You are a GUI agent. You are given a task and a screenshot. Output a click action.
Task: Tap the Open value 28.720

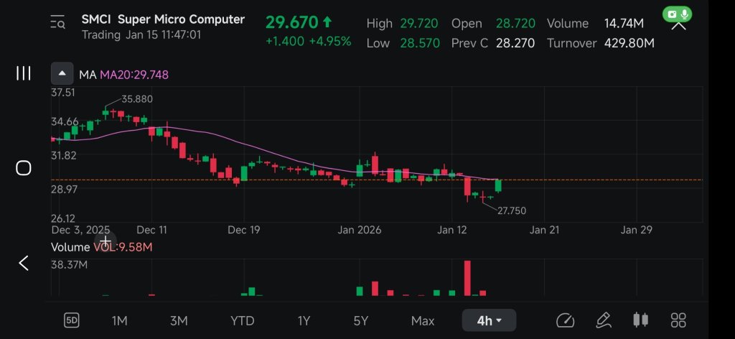point(515,24)
